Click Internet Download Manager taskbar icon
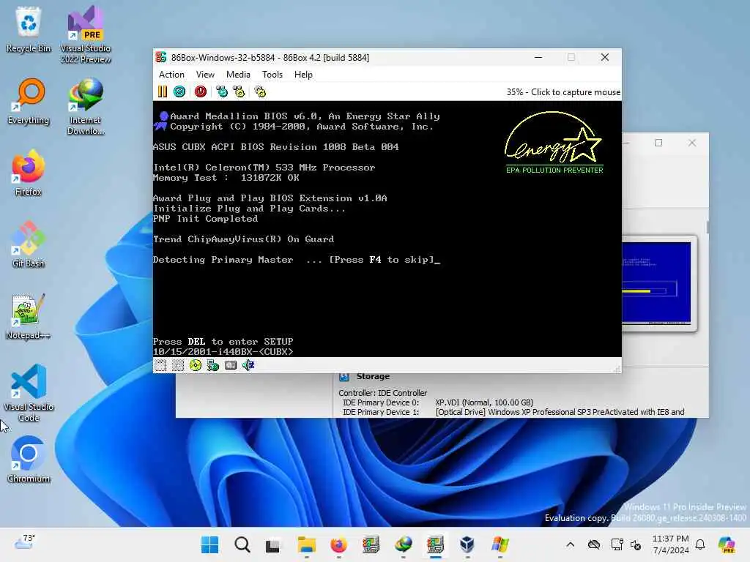Screen dimensions: 750x562 [404, 544]
